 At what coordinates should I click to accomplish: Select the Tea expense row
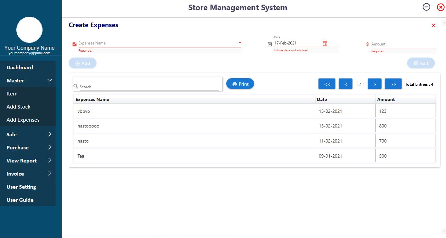point(255,156)
